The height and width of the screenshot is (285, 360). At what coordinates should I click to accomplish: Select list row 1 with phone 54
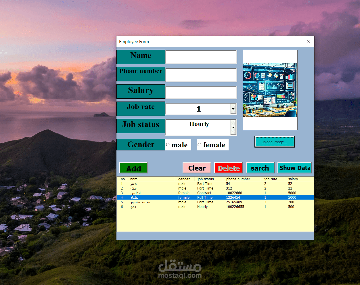[216, 184]
